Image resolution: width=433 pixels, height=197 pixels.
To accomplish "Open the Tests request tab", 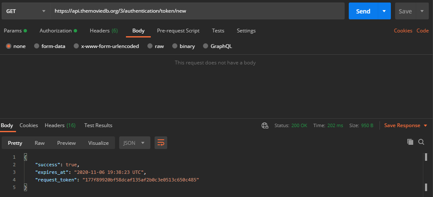I will tap(218, 31).
